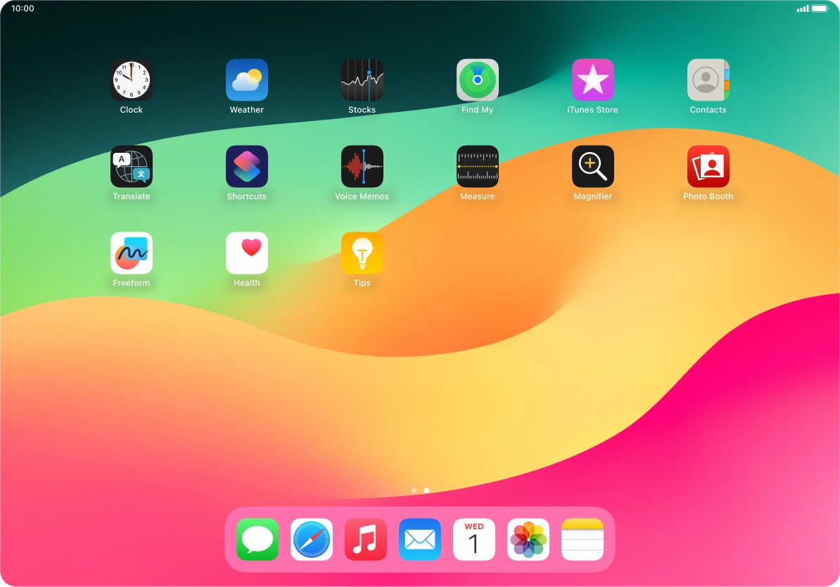This screenshot has height=587, width=840.
Task: Open the iTunes Store
Action: click(x=592, y=80)
